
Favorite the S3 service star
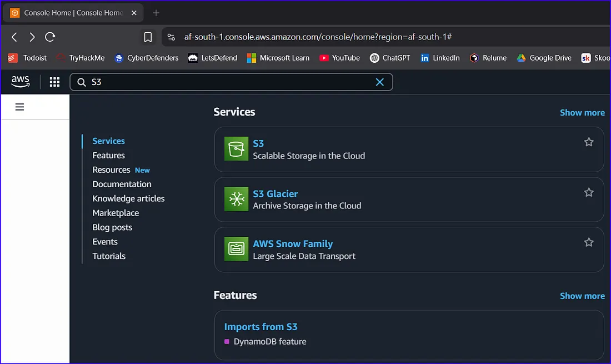[x=588, y=142]
